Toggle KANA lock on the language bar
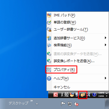The image size is (109, 109). coord(101,96)
